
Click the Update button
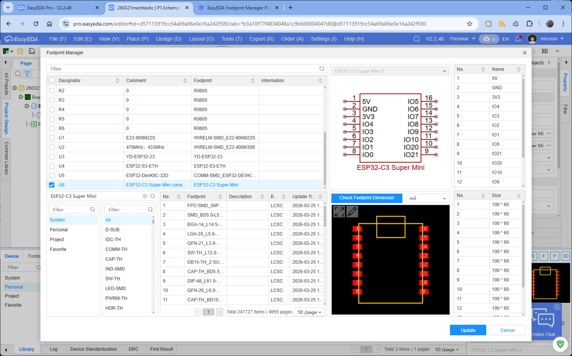(468, 330)
